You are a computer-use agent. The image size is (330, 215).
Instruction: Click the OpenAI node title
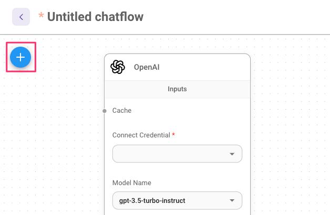pyautogui.click(x=147, y=67)
